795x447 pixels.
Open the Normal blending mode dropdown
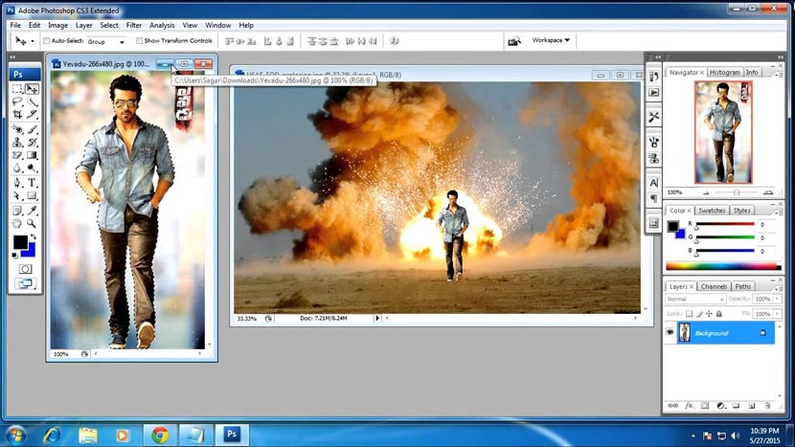[x=695, y=299]
